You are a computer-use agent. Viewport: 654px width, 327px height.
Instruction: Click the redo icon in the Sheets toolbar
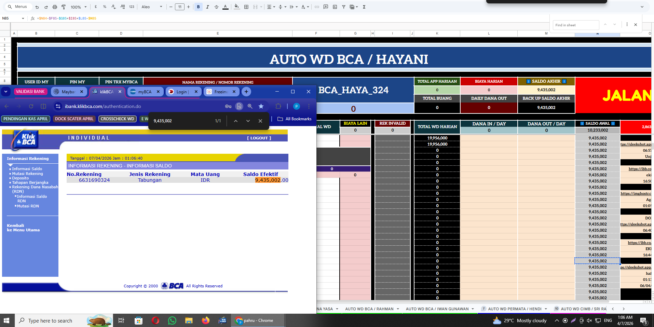coord(46,7)
